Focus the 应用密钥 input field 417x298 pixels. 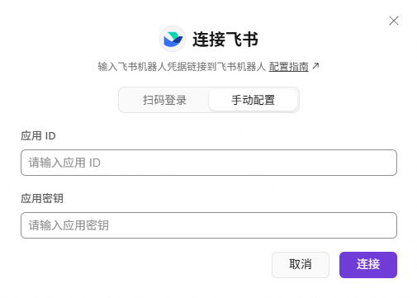[209, 225]
